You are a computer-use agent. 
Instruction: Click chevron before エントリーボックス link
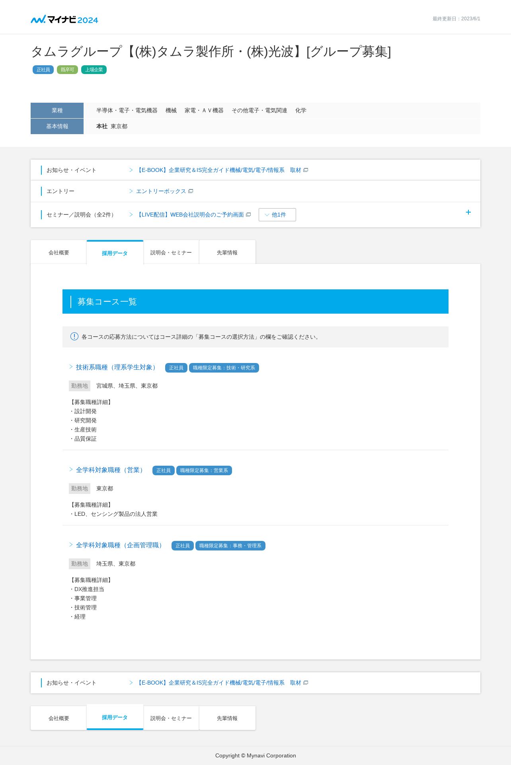pyautogui.click(x=131, y=191)
